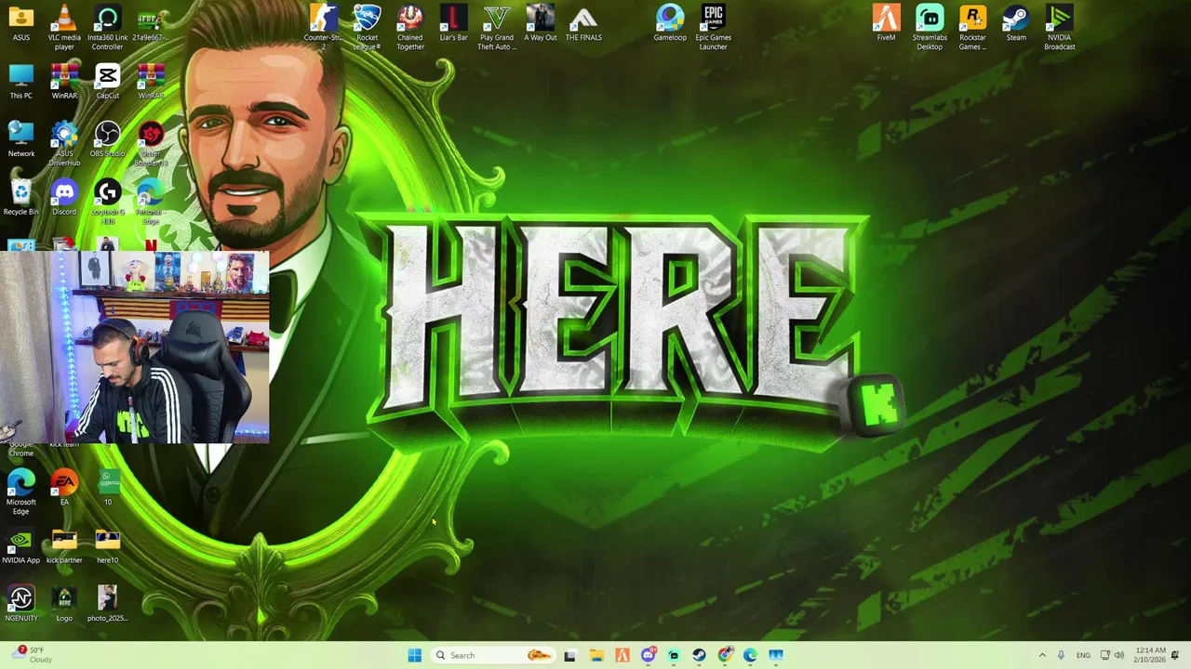Click the microphone tray icon
The height and width of the screenshot is (669, 1191).
pyautogui.click(x=1061, y=655)
